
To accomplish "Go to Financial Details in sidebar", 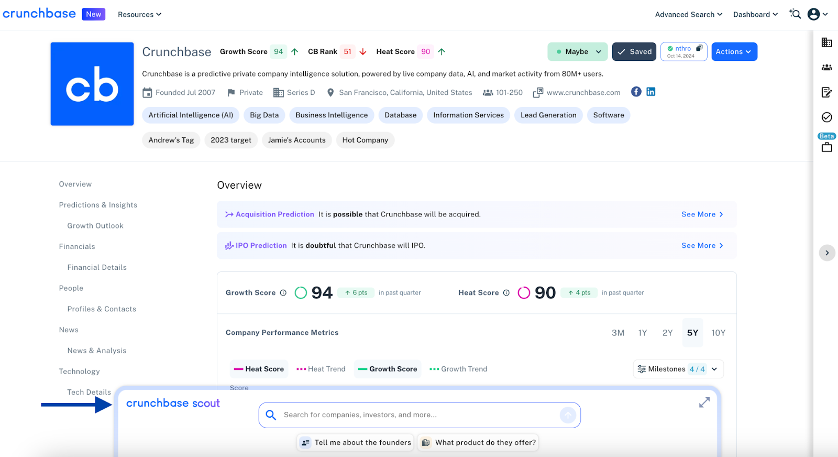I will (x=97, y=267).
